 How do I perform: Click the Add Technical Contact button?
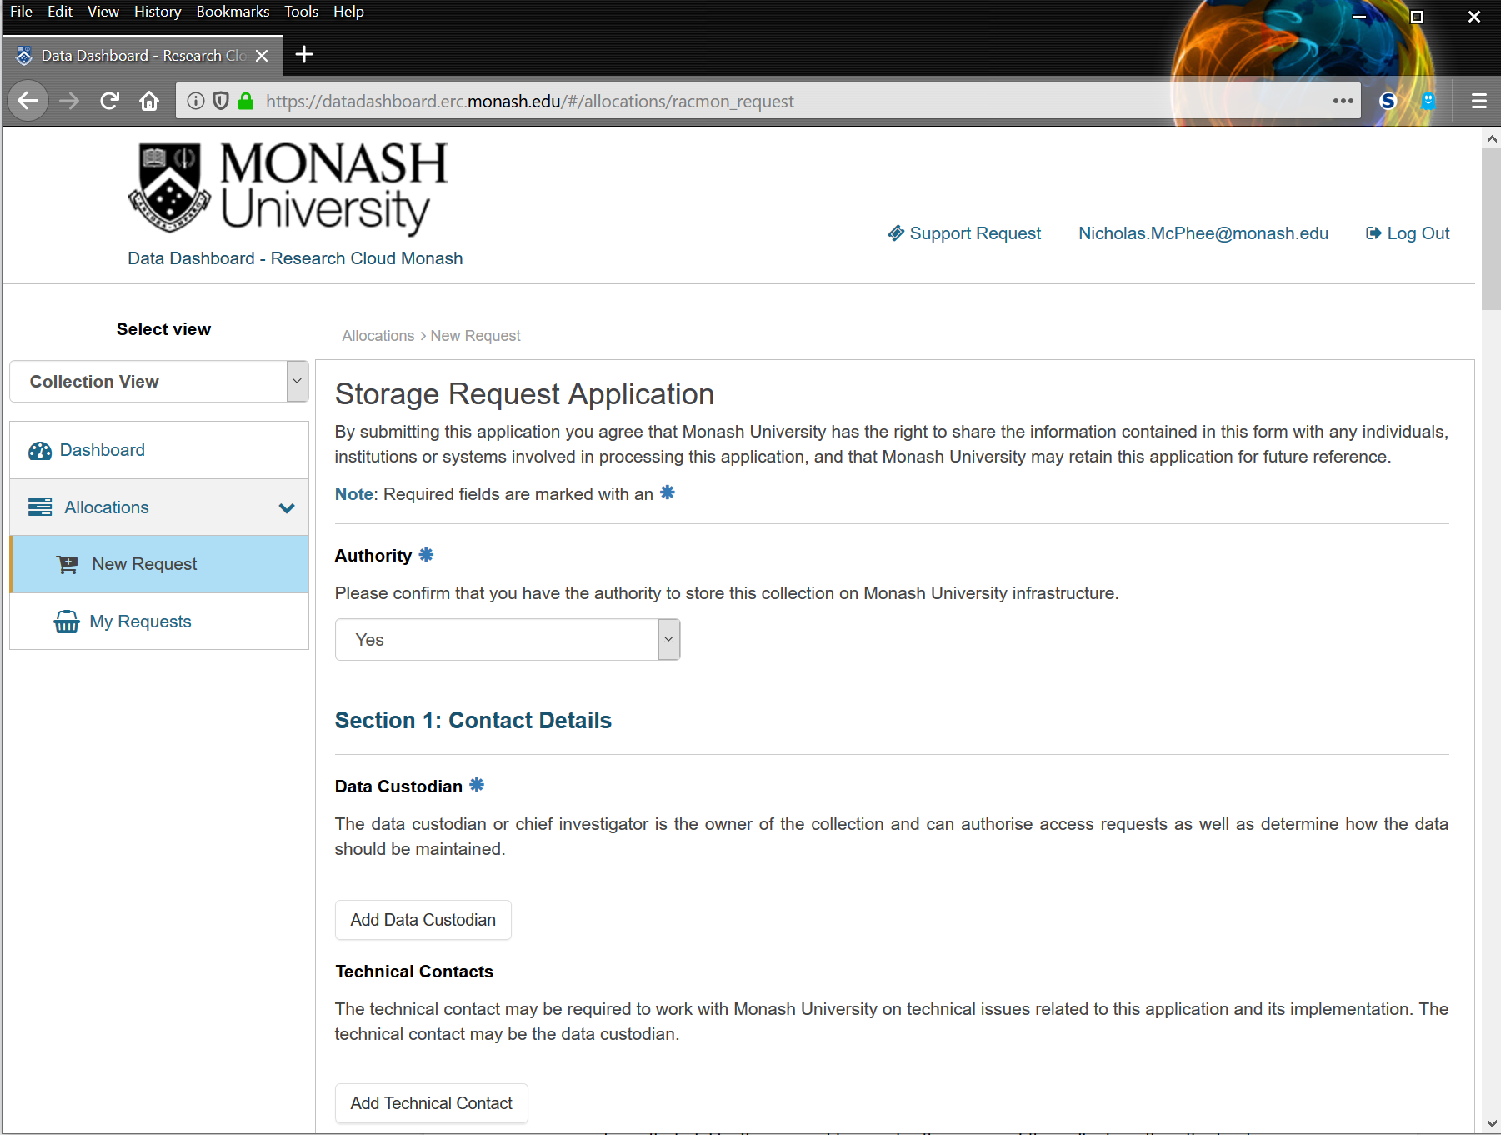point(431,1103)
